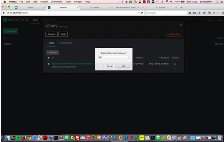Image resolution: width=224 pixels, height=142 pixels.
Task: Open Google Chrome from the dock
Action: pos(29,138)
